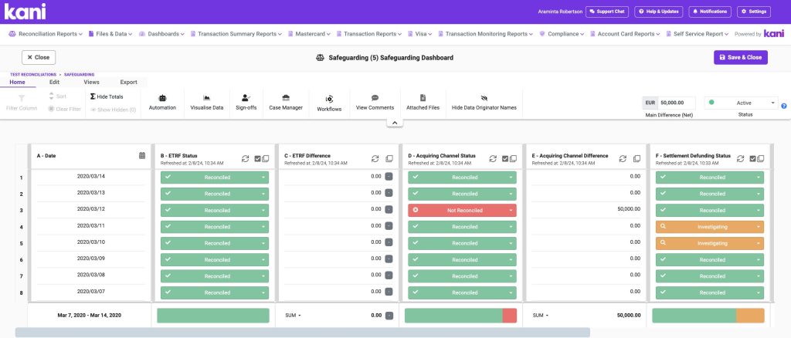Click the Support Chat button
Image resolution: width=791 pixels, height=338 pixels.
606,12
